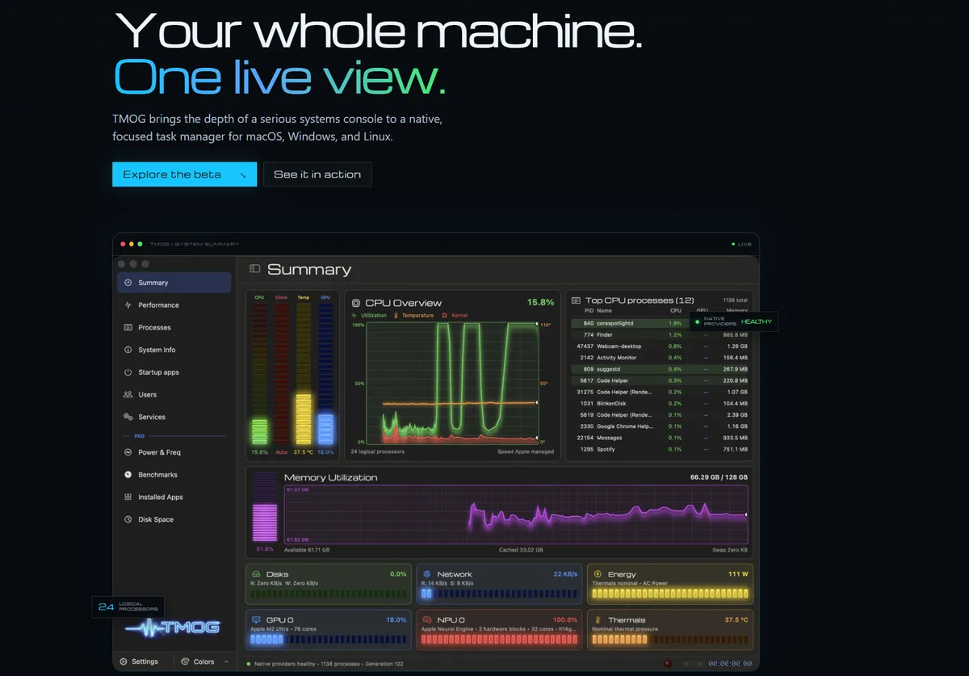This screenshot has height=676, width=969.
Task: Select the suggestd process row
Action: pyautogui.click(x=661, y=369)
